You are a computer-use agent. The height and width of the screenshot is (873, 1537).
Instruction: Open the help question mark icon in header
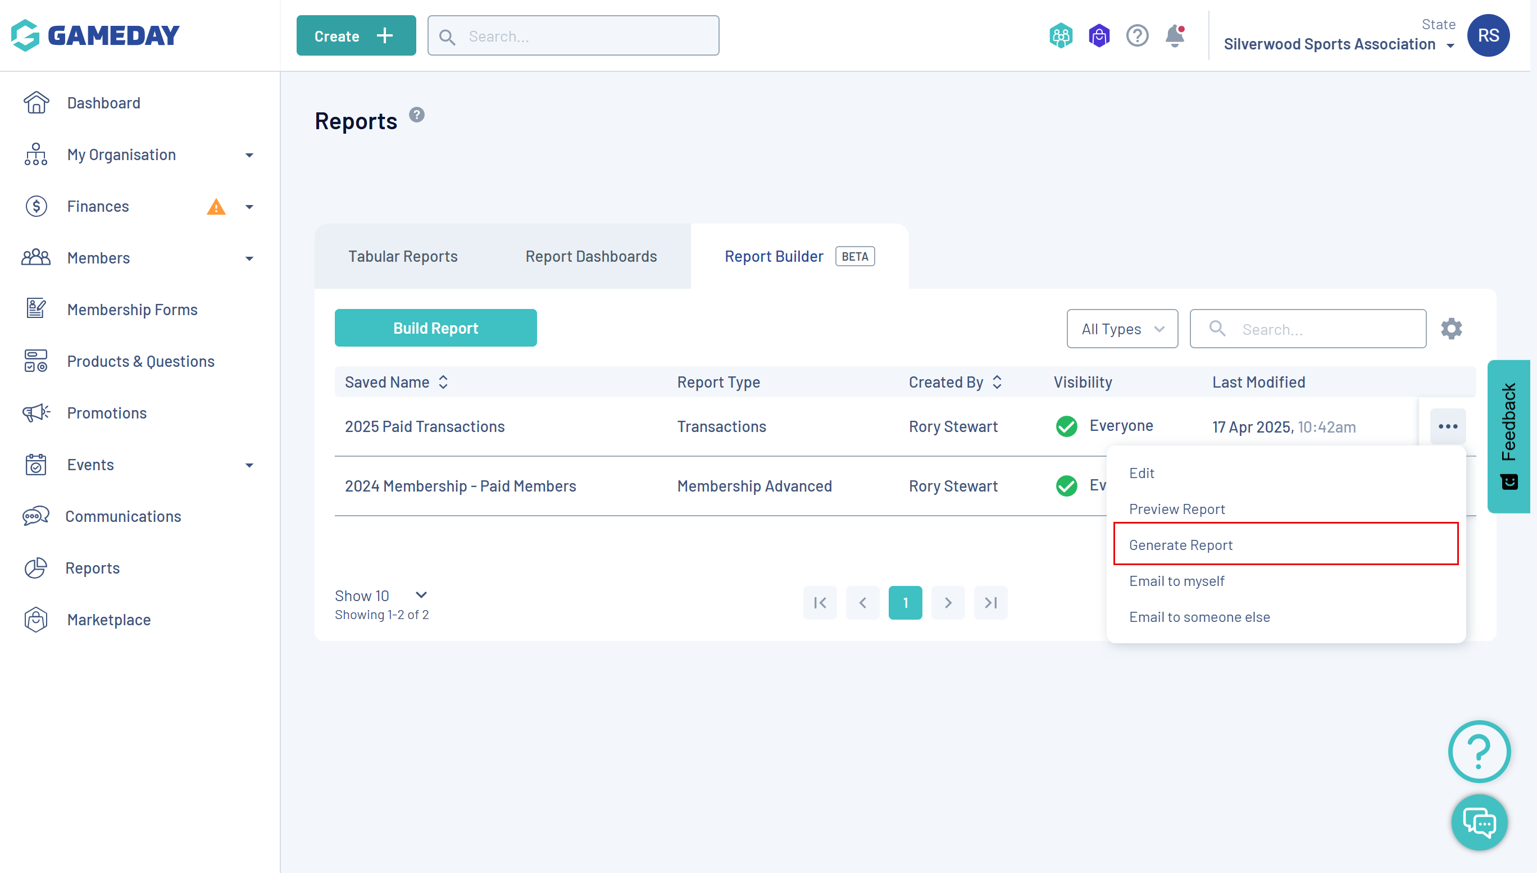[1136, 36]
